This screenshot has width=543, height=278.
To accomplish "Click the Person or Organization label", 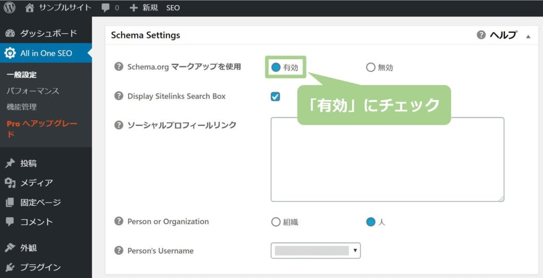I will pos(168,221).
